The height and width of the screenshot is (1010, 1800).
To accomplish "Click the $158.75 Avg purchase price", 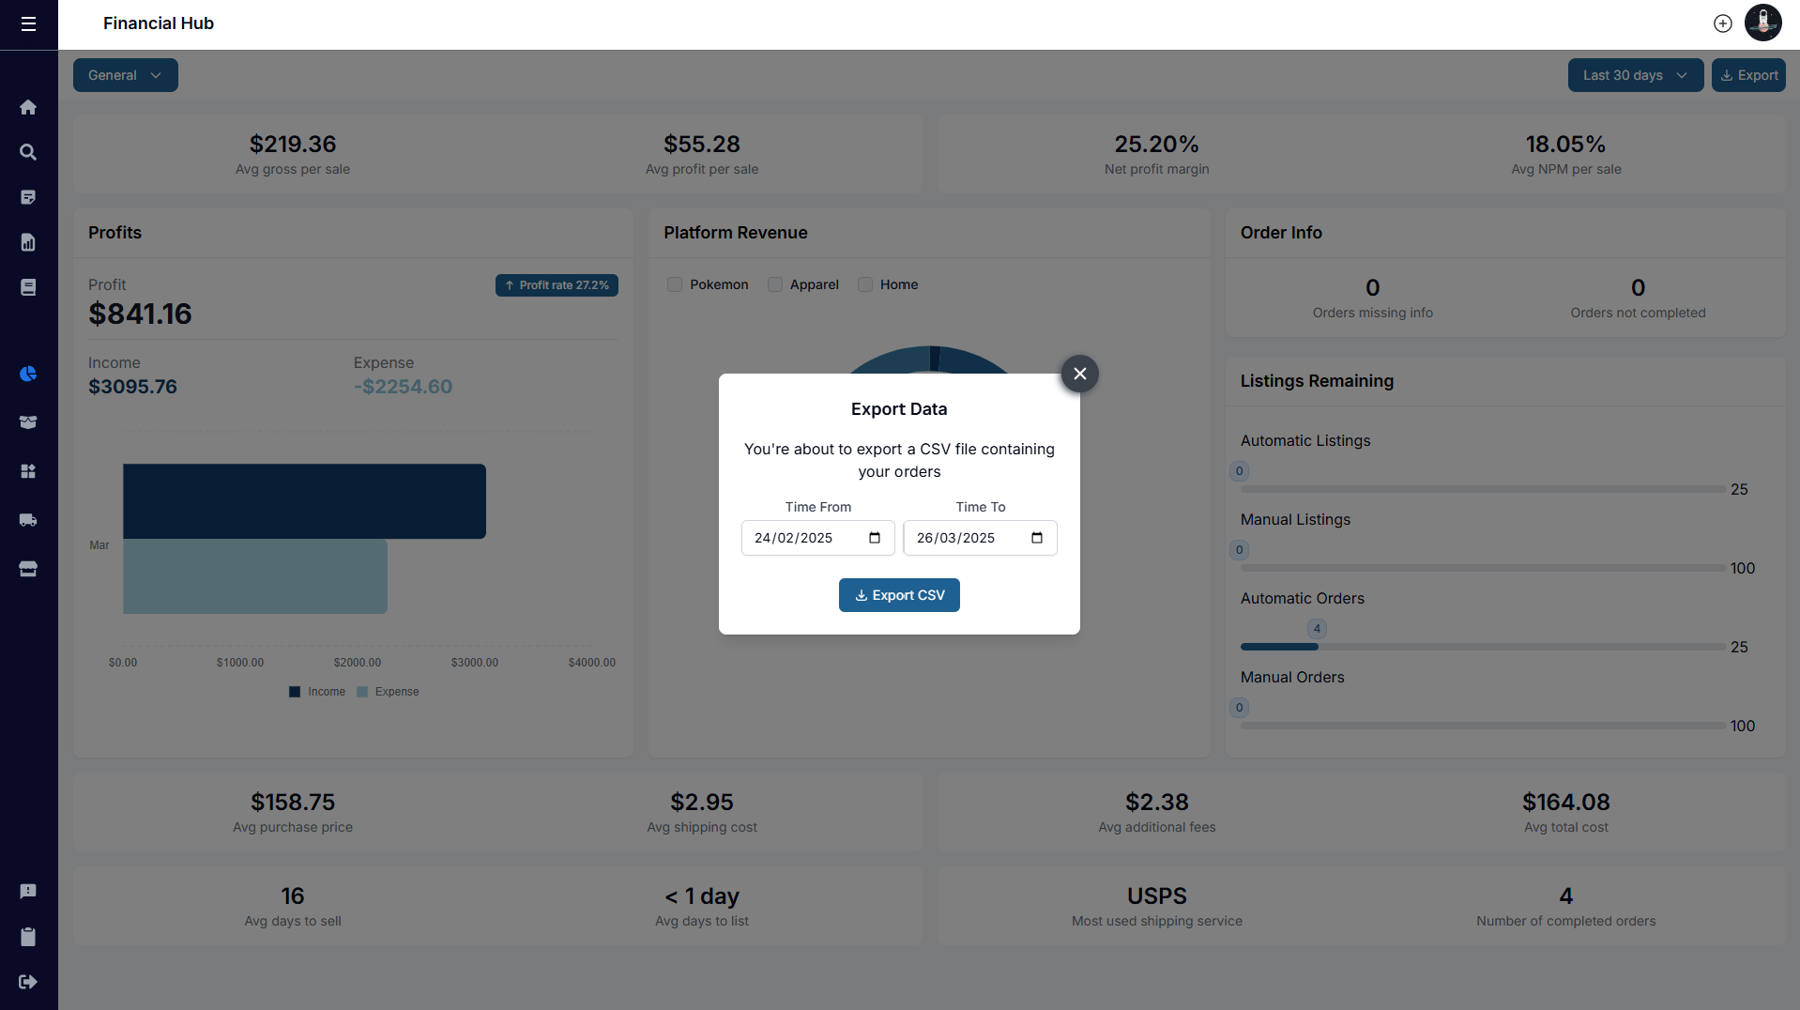I will (x=293, y=803).
